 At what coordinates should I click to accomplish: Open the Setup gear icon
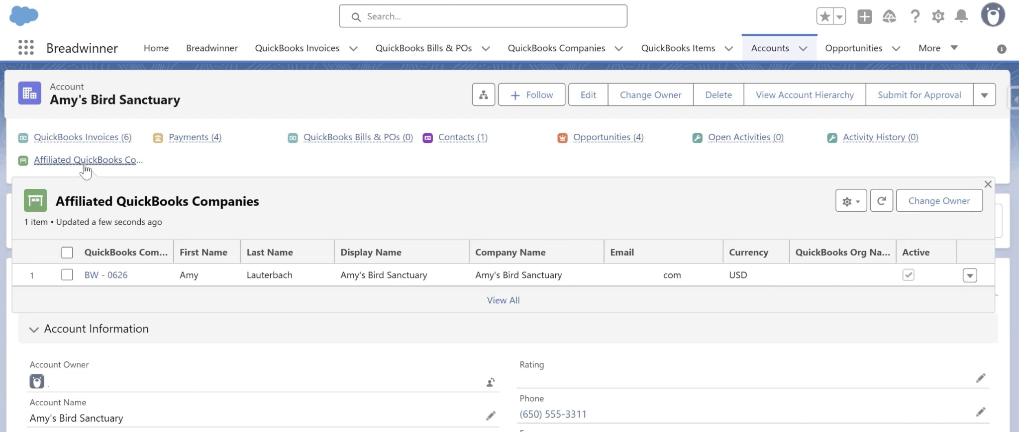pyautogui.click(x=938, y=16)
